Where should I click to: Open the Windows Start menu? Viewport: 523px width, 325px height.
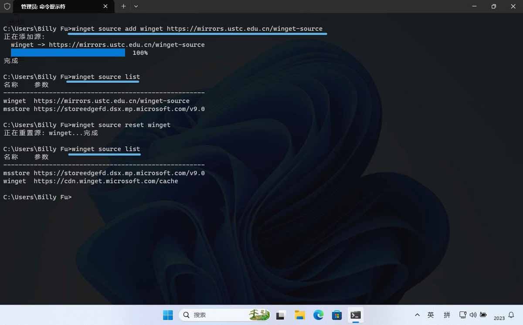click(167, 315)
